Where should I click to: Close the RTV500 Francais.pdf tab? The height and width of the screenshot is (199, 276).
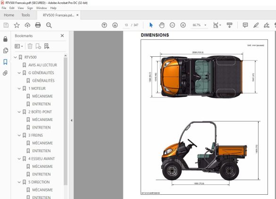77,15
